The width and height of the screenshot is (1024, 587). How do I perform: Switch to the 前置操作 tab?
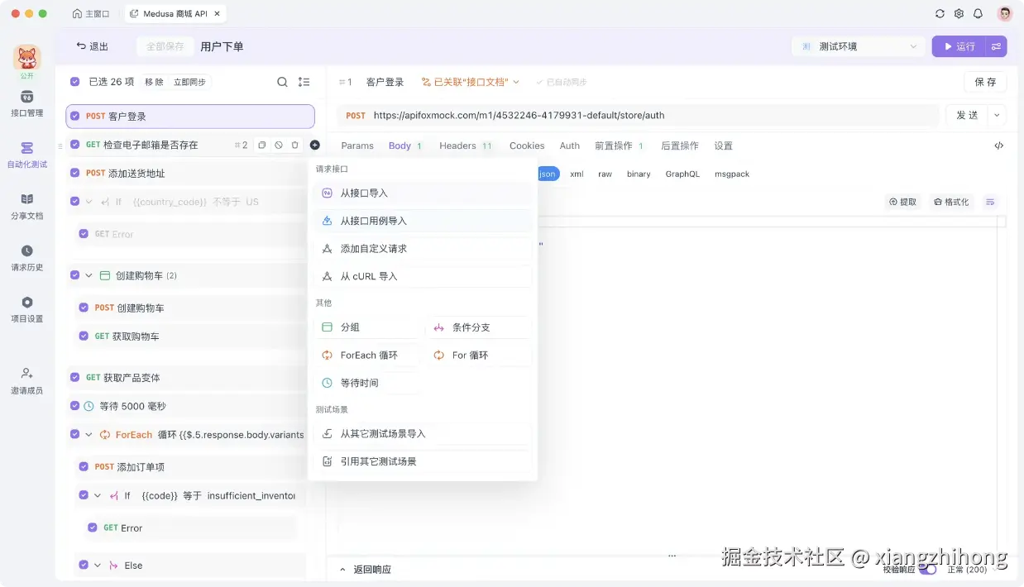(620, 146)
